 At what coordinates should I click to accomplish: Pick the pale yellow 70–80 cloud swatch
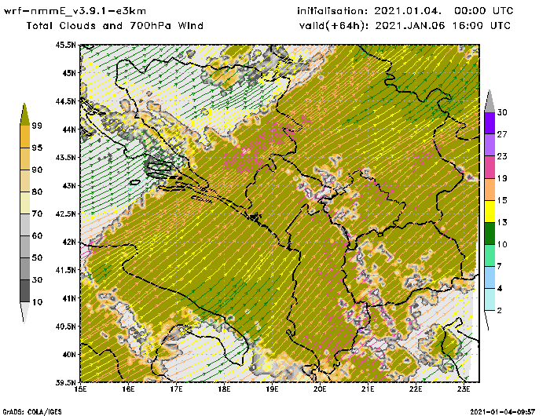pos(24,203)
